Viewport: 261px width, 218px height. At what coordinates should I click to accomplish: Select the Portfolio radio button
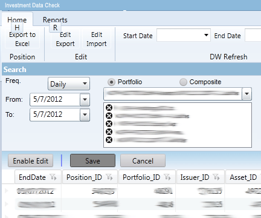click(x=111, y=82)
